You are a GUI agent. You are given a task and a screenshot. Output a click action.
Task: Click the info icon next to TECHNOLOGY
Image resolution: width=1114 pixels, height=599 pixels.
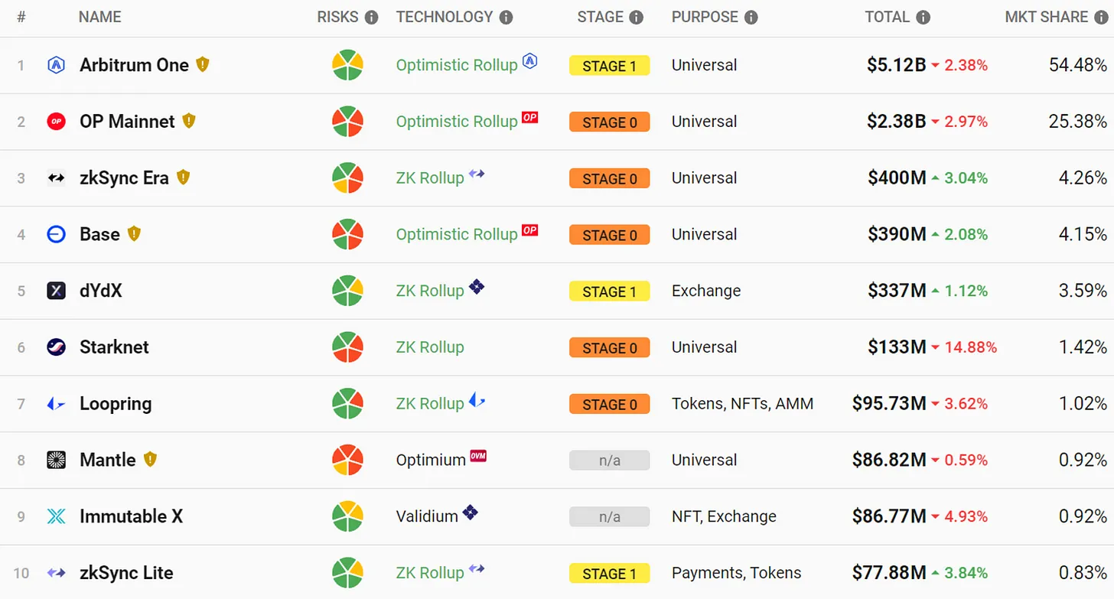506,18
